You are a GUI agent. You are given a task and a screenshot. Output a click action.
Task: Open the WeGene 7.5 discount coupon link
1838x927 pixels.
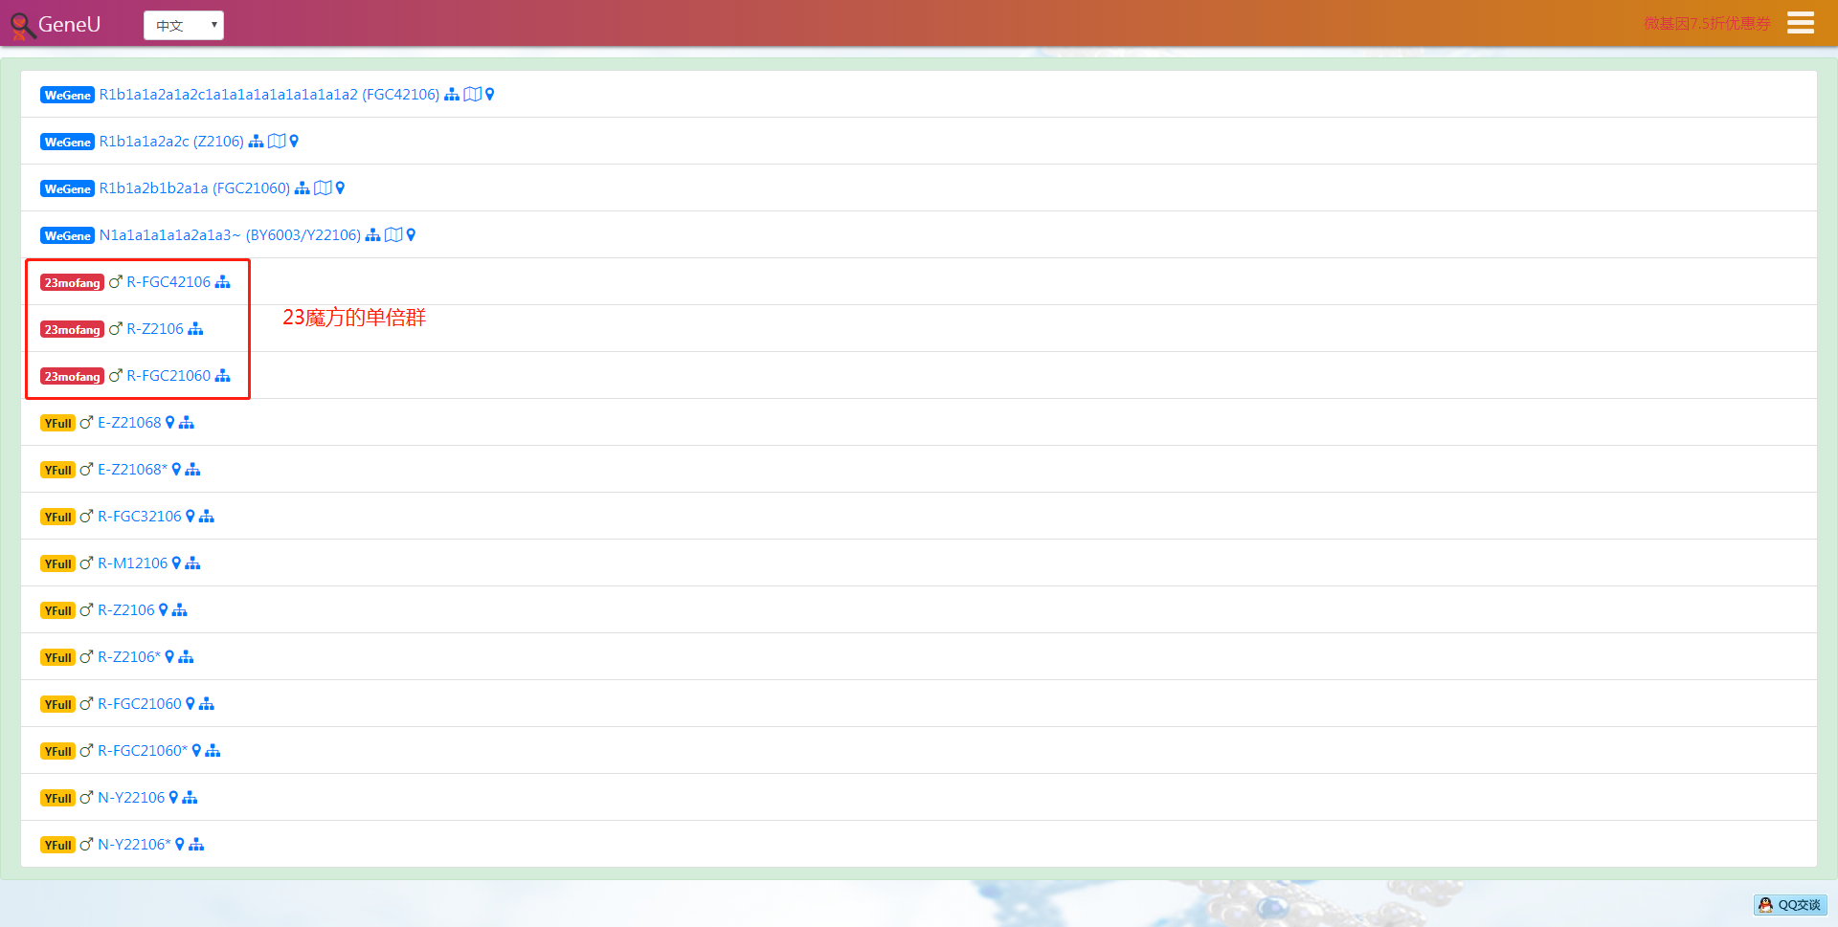(x=1707, y=23)
